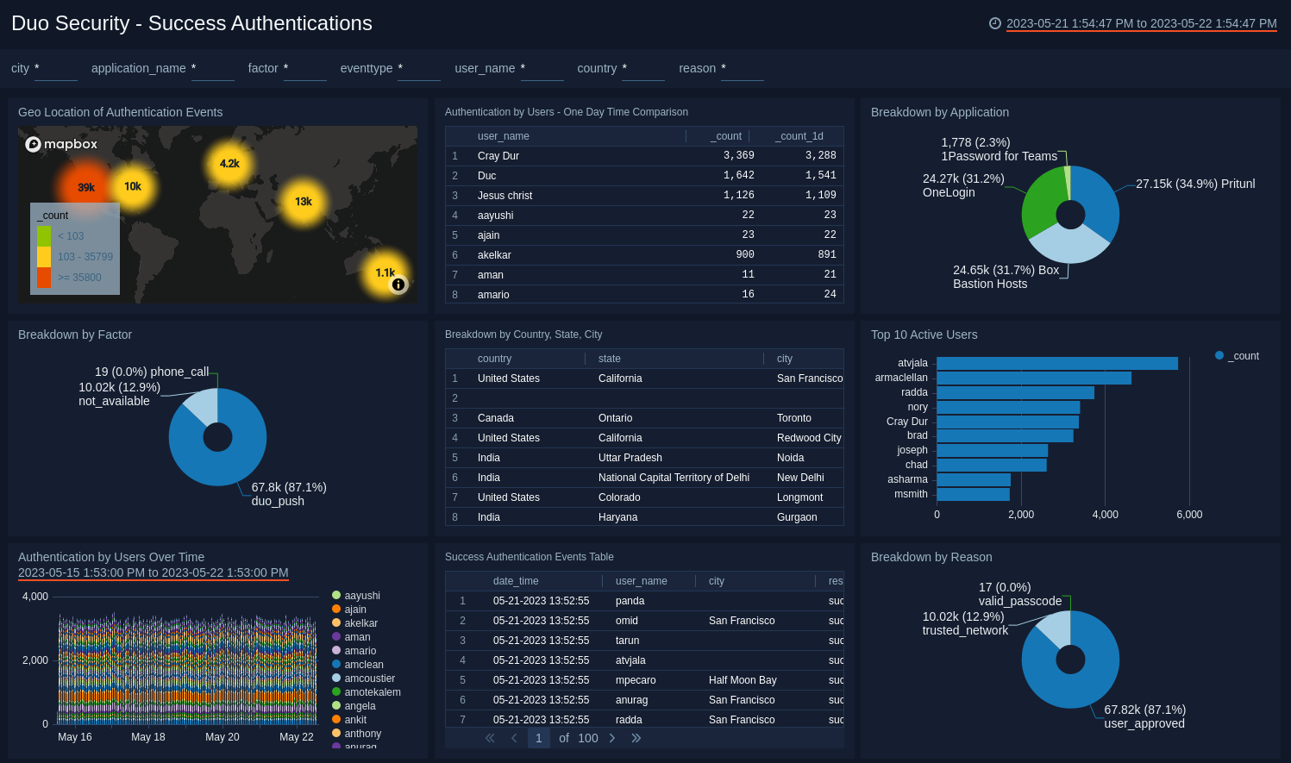Screen dimensions: 1291x763
Task: Click the Authentication by Users Over Time date range link
Action: coord(154,572)
